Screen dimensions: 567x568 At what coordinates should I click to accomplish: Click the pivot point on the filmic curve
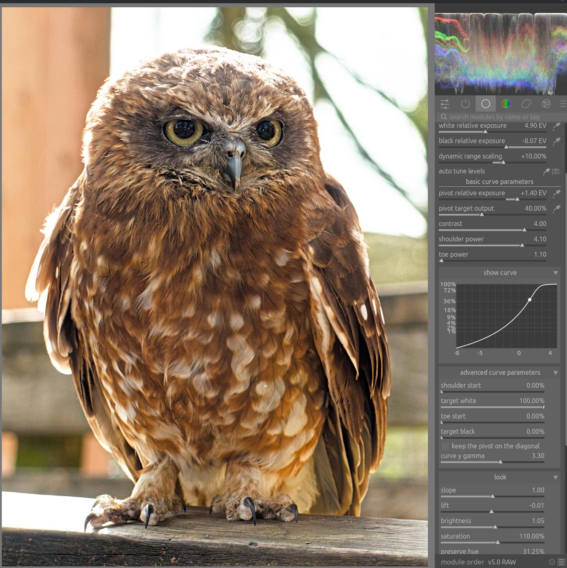pyautogui.click(x=530, y=300)
